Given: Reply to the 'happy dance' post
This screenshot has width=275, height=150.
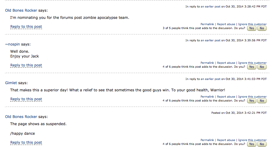Looking at the screenshot, I should tap(26, 143).
